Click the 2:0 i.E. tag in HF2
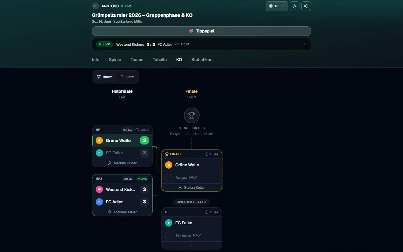Screen dimensions: 403x252 [128, 179]
